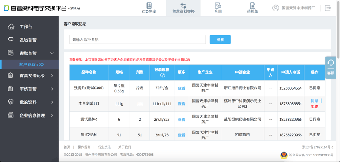
Task: Click the 行业资讯 footer link
Action: click(104, 147)
